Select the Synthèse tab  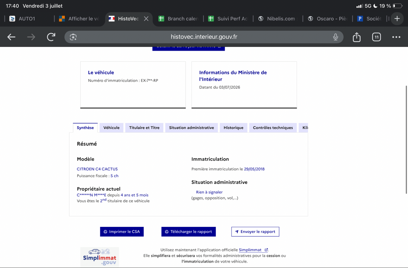pos(85,128)
